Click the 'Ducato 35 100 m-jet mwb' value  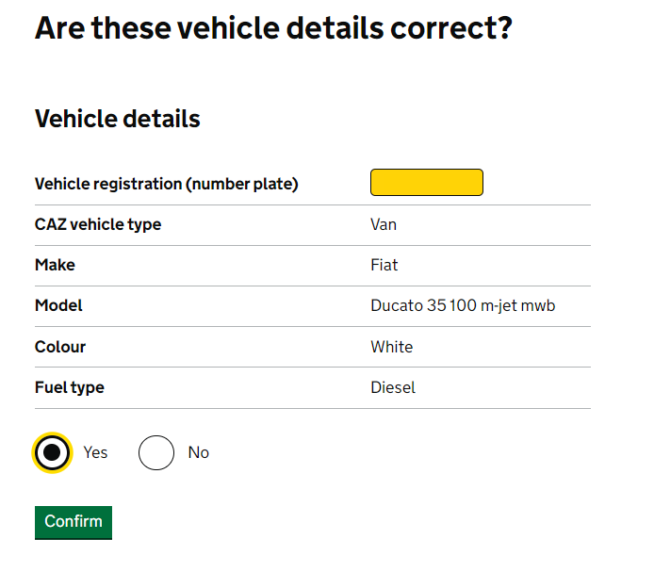coord(463,305)
